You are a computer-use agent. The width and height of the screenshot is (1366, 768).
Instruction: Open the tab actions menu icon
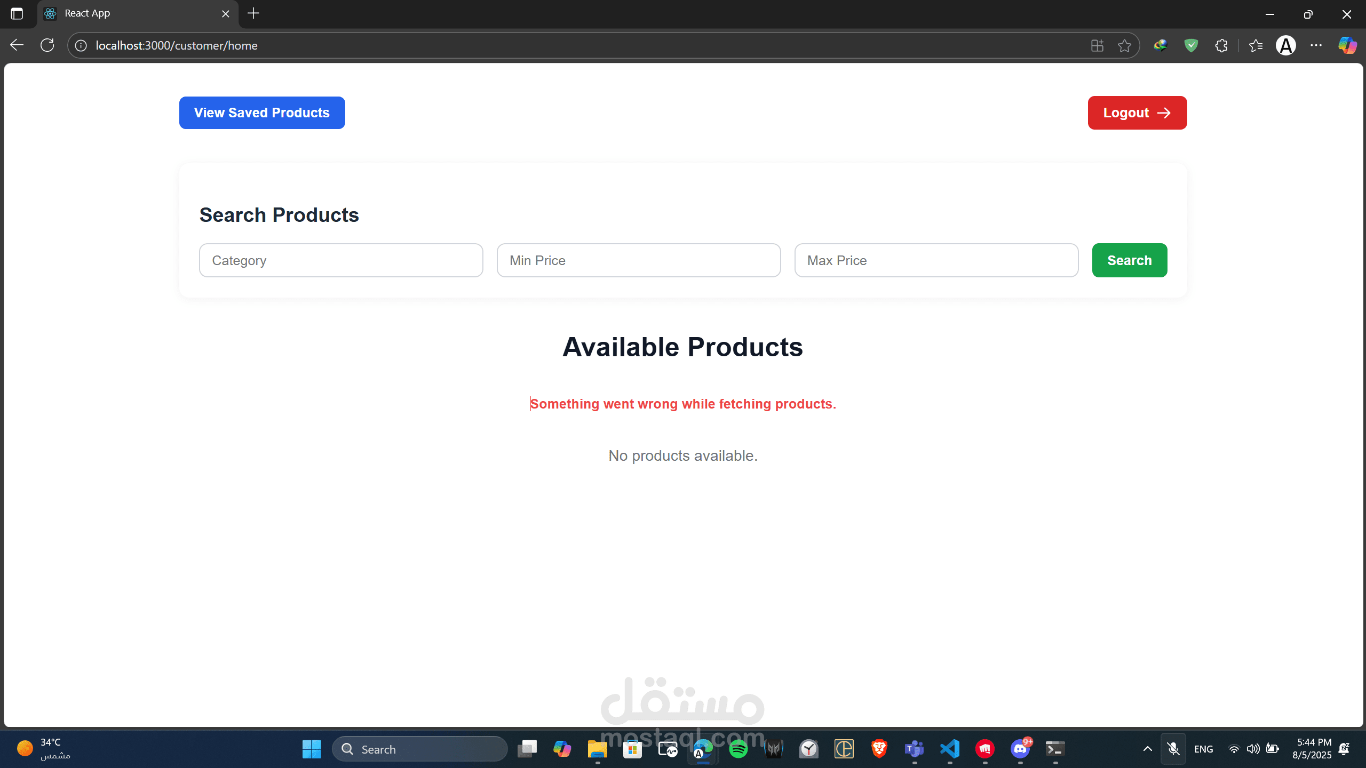pos(17,13)
